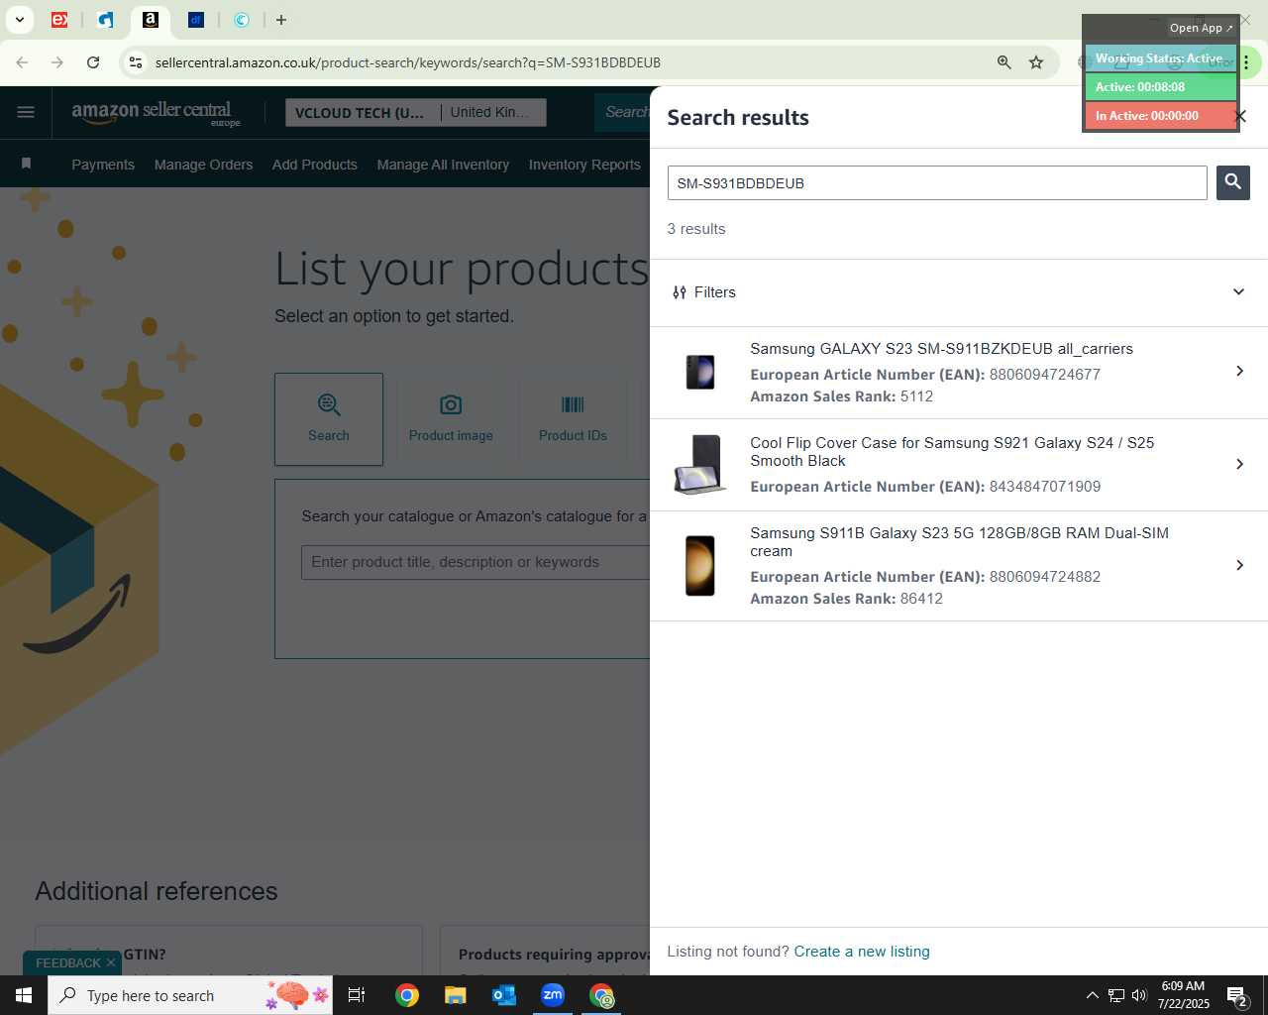This screenshot has width=1268, height=1015.
Task: Click the taskbar clock showing 6:09 AM
Action: click(x=1183, y=995)
